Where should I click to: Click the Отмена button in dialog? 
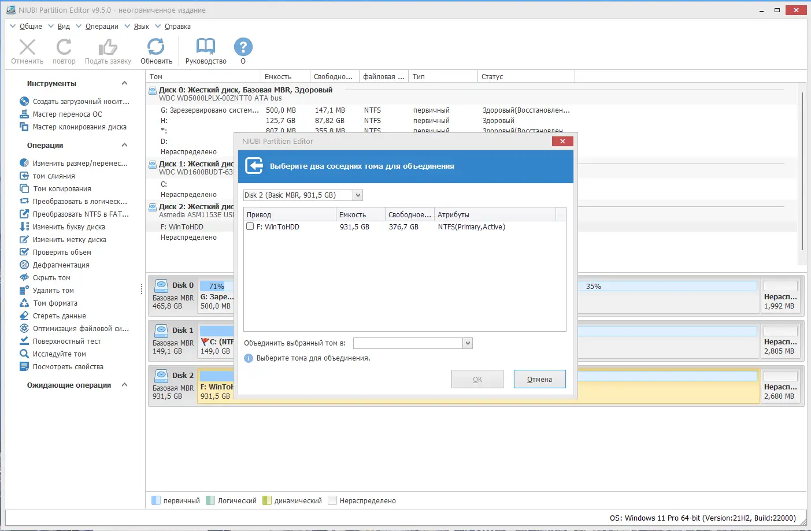(539, 379)
